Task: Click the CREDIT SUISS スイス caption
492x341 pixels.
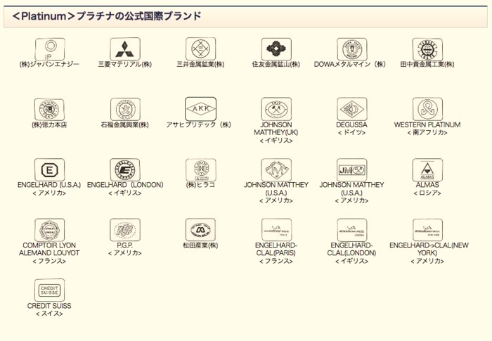Action: pyautogui.click(x=49, y=309)
